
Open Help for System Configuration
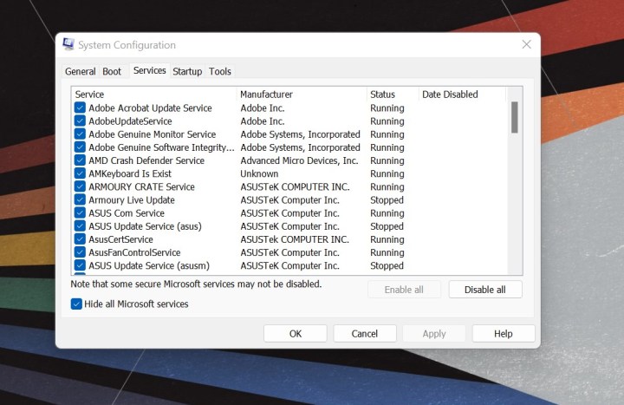(x=504, y=334)
